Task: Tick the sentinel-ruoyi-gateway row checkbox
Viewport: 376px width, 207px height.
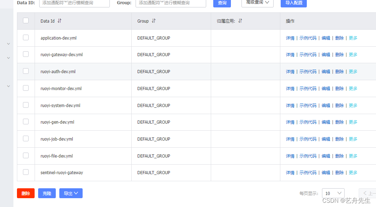Action: (x=26, y=172)
